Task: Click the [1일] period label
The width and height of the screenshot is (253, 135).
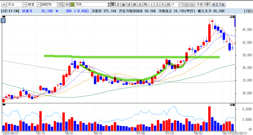Action: tap(248, 11)
